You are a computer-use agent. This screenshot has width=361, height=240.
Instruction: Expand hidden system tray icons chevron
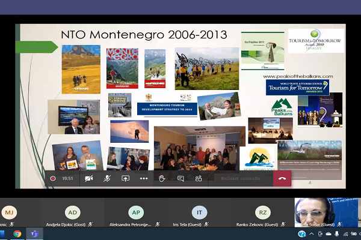pos(311,234)
